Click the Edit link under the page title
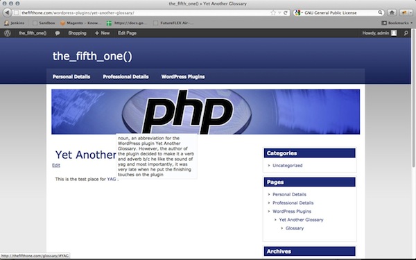The width and height of the screenshot is (416, 260). tap(56, 165)
